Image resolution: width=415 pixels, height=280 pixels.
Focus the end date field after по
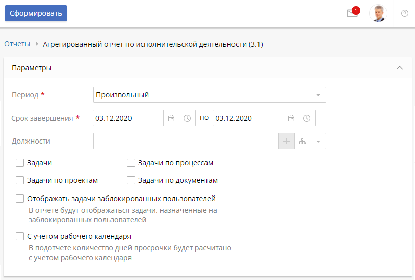coord(248,118)
